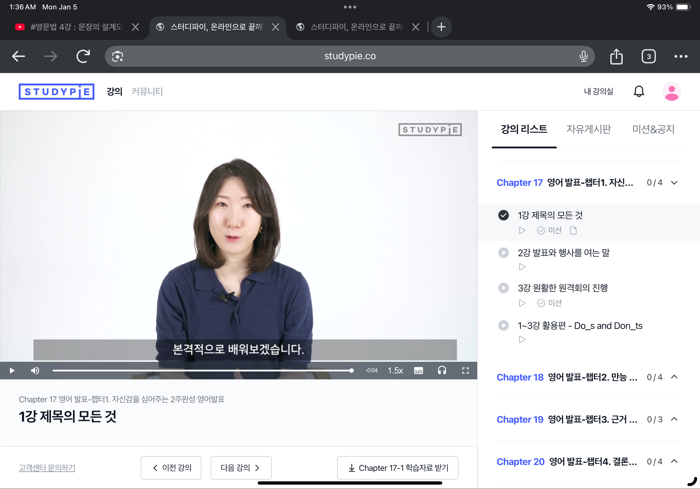Open the 커뮤니티 menu
The image size is (700, 489).
pyautogui.click(x=147, y=91)
